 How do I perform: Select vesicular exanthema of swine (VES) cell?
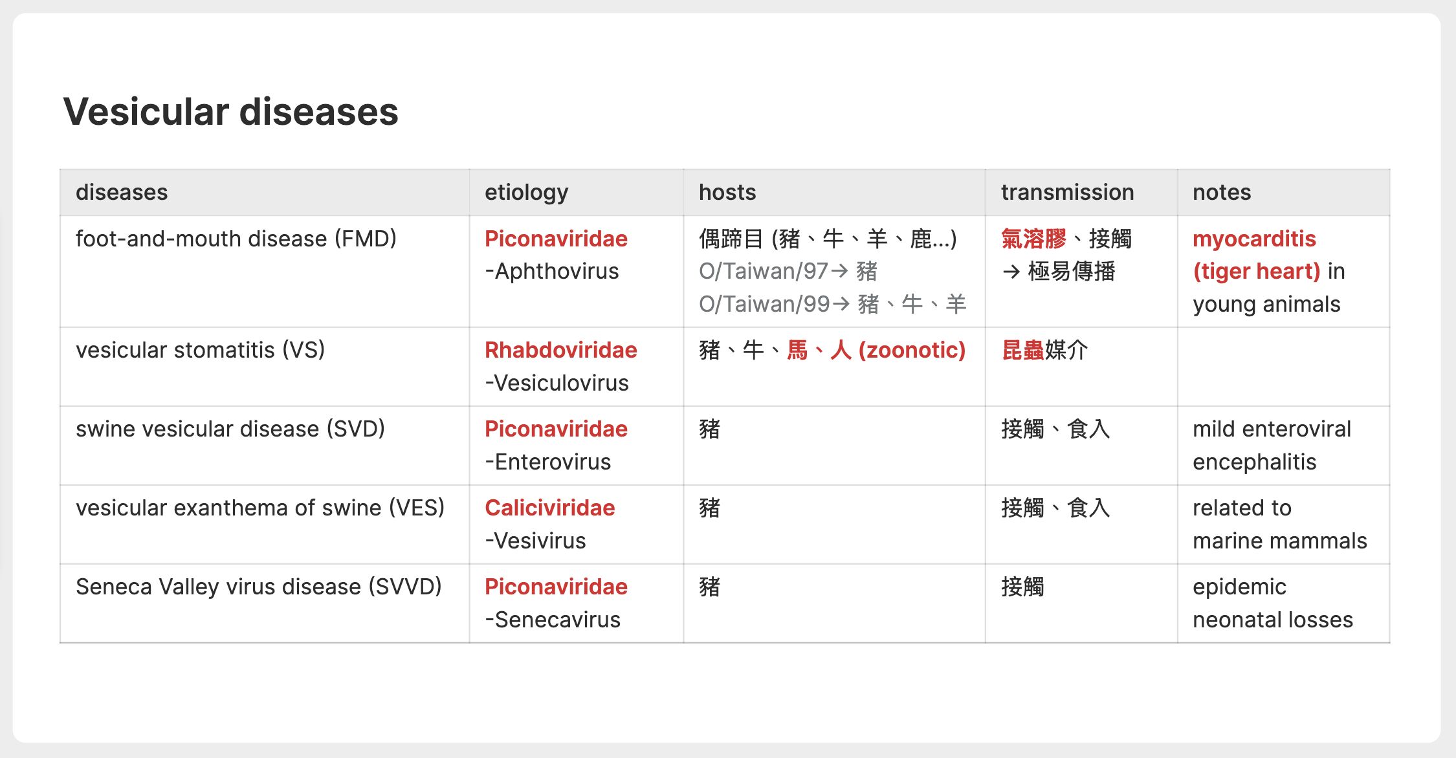pos(264,524)
